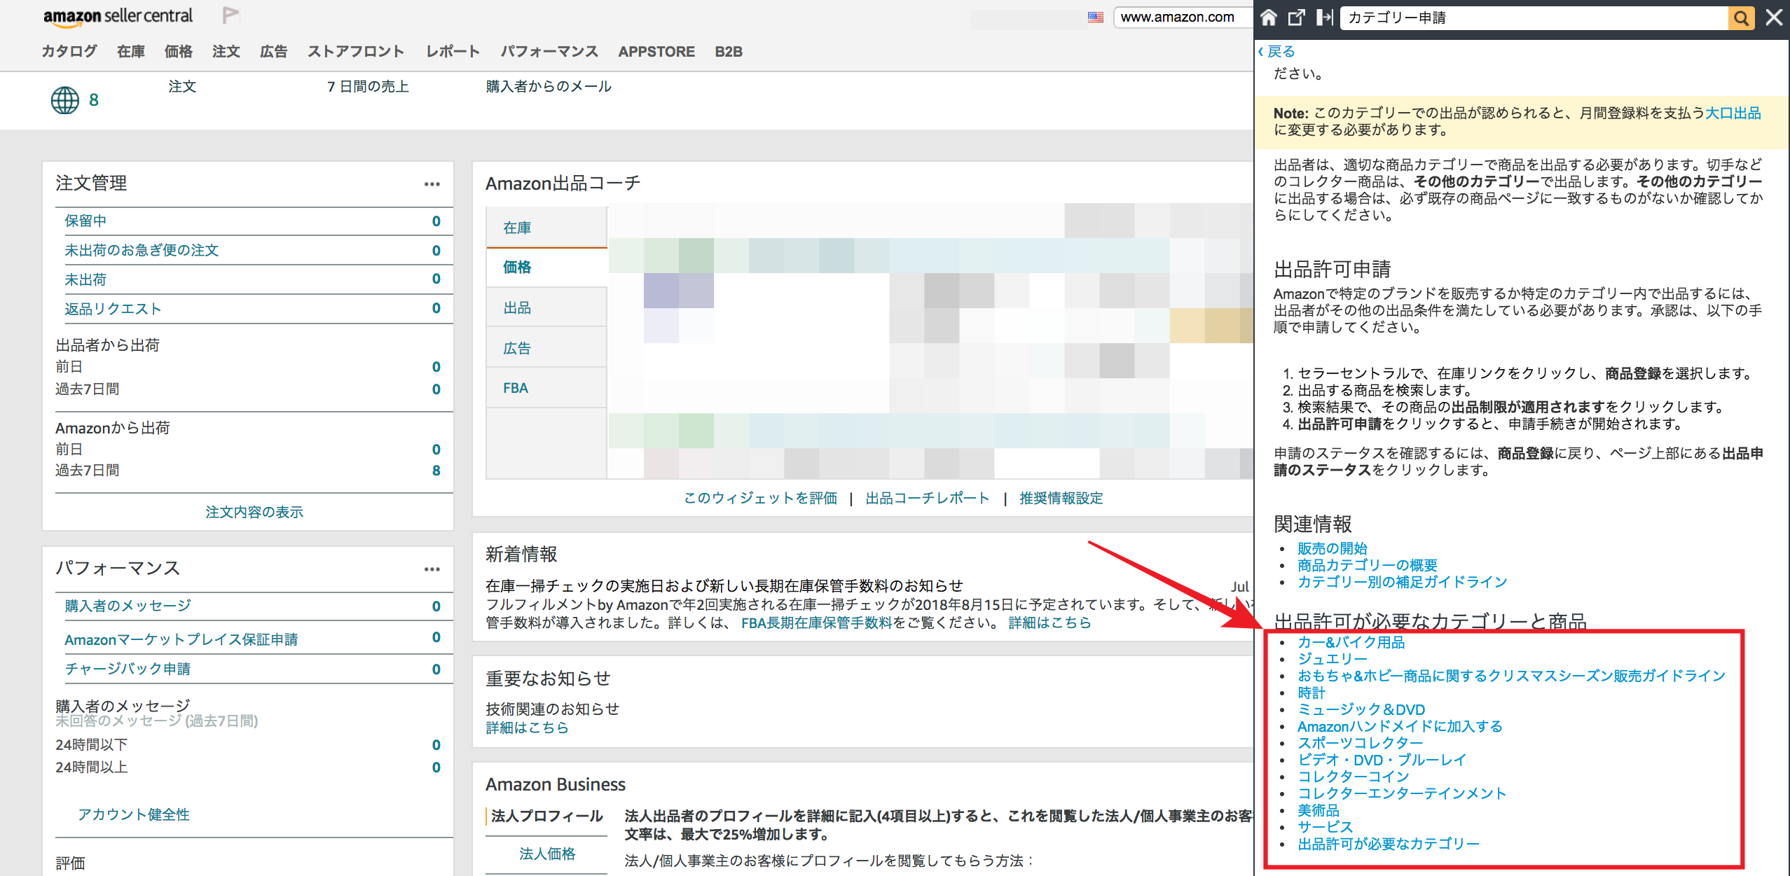This screenshot has height=876, width=1790.
Task: Click カテゴリー別の補足ガイドライン link
Action: tap(1403, 582)
